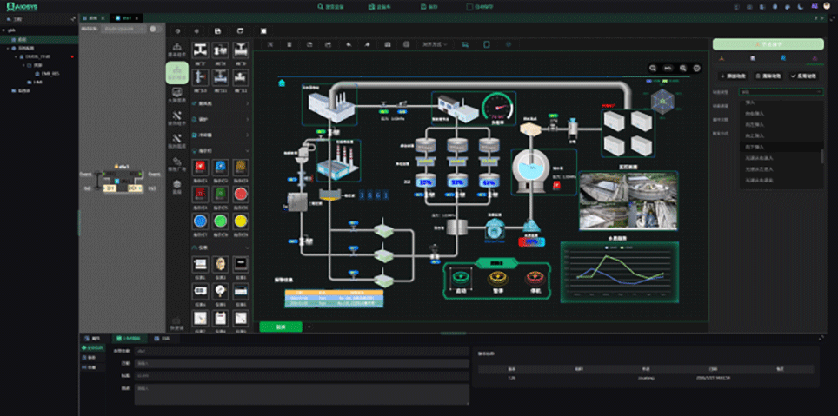Switch to the sfc1 editor tab

[x=126, y=18]
